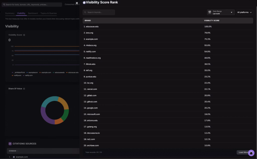Go to the Topics & Queries tab
Screen dimensions: 257x159
point(48,13)
